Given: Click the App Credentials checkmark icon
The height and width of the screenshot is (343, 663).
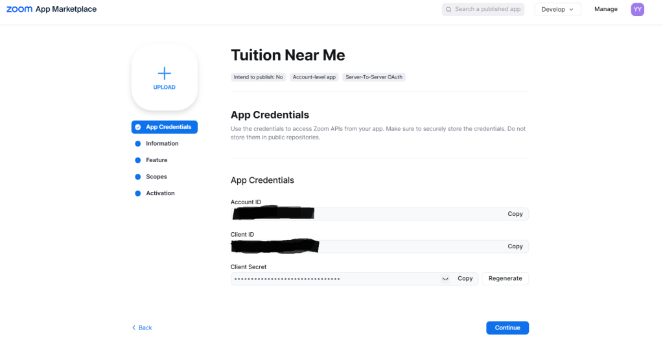Looking at the screenshot, I should (x=138, y=127).
